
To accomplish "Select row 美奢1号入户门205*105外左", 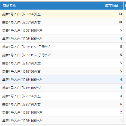I will tap(63, 30).
